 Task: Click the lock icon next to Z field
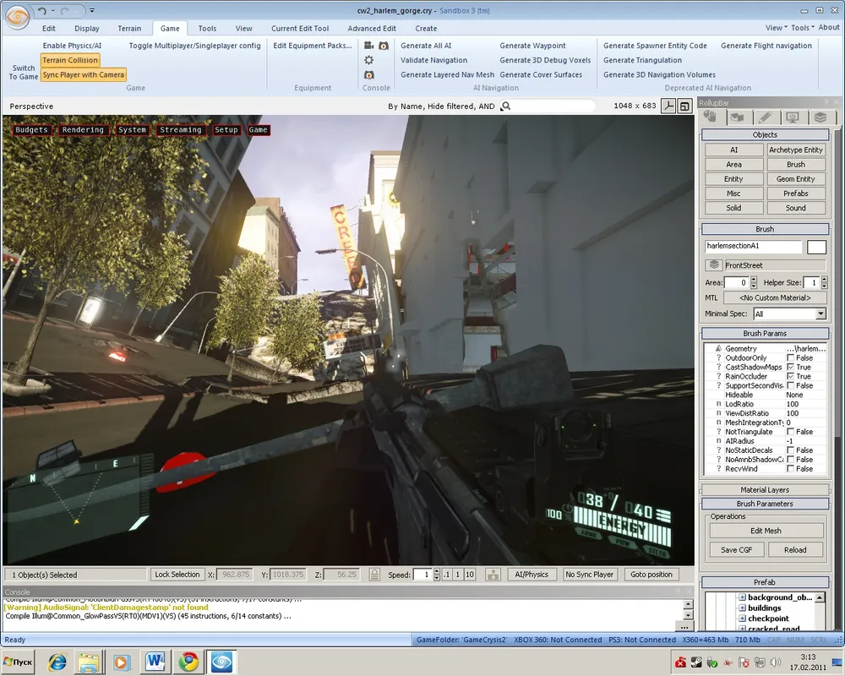(374, 575)
